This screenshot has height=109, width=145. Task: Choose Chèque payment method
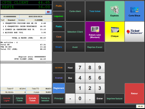(x=115, y=32)
